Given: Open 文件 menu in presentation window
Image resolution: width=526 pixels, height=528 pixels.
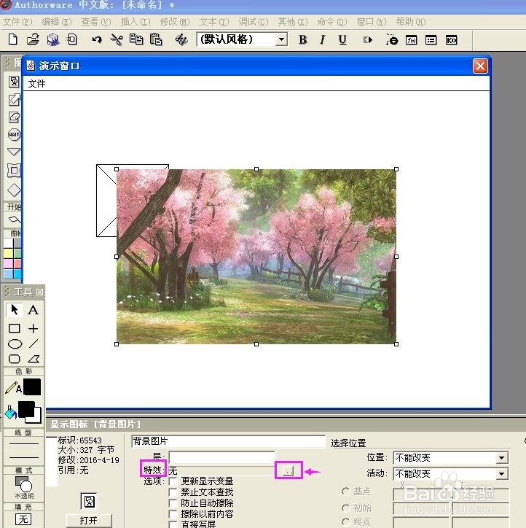Looking at the screenshot, I should coord(36,84).
